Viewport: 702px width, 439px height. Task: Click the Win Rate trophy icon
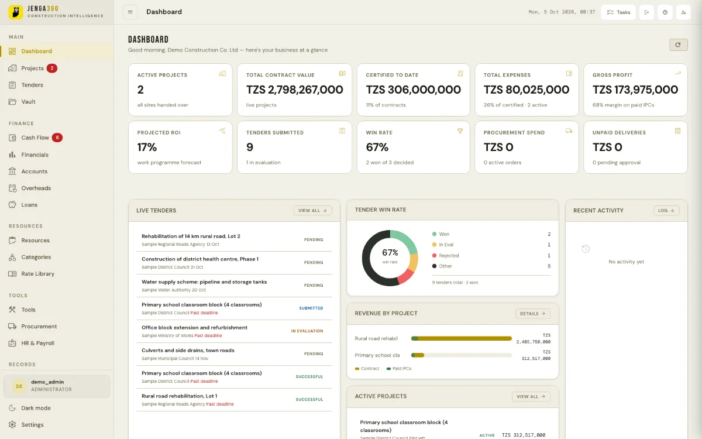pyautogui.click(x=460, y=131)
